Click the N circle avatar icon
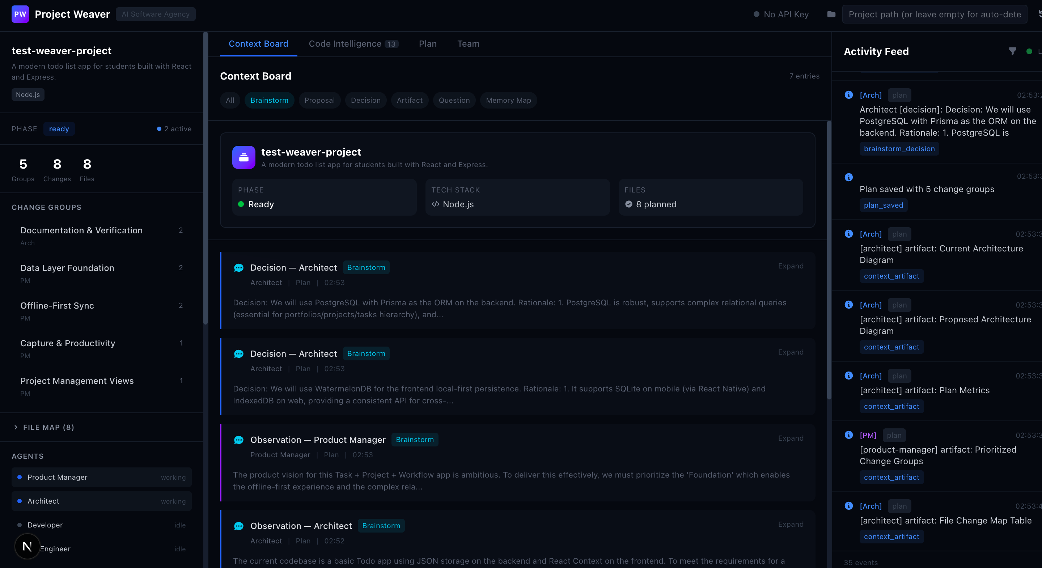Image resolution: width=1042 pixels, height=568 pixels. [x=27, y=546]
